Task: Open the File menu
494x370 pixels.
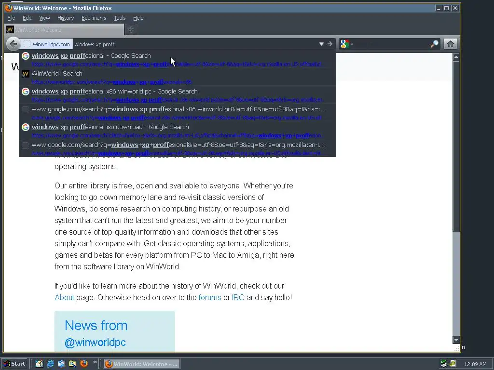Action: pyautogui.click(x=11, y=18)
